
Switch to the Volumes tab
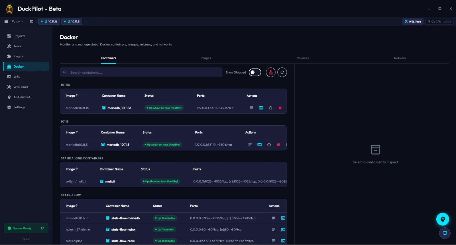[x=303, y=58]
